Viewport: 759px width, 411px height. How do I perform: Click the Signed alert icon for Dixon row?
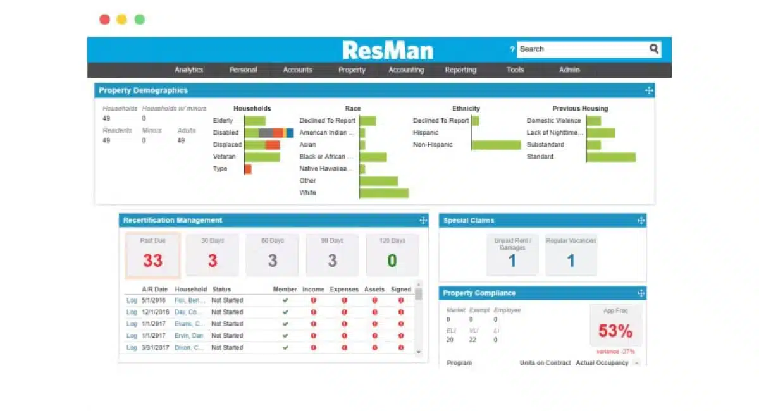point(400,348)
